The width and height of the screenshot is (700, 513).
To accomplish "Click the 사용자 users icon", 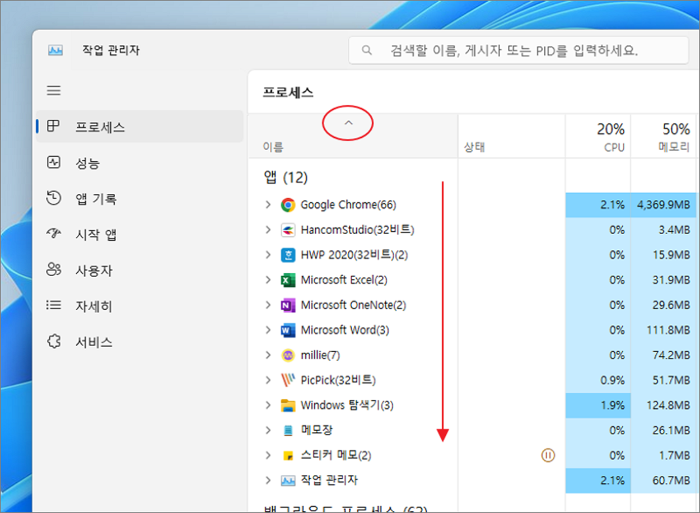I will coord(53,270).
